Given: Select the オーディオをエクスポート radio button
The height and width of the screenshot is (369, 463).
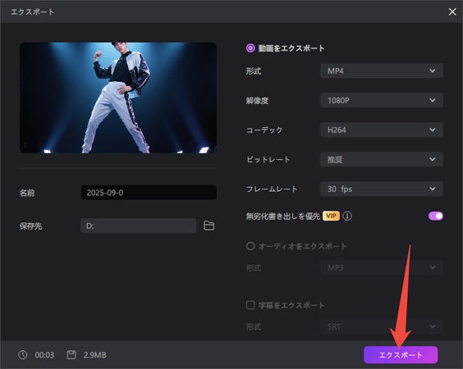Looking at the screenshot, I should (x=250, y=246).
